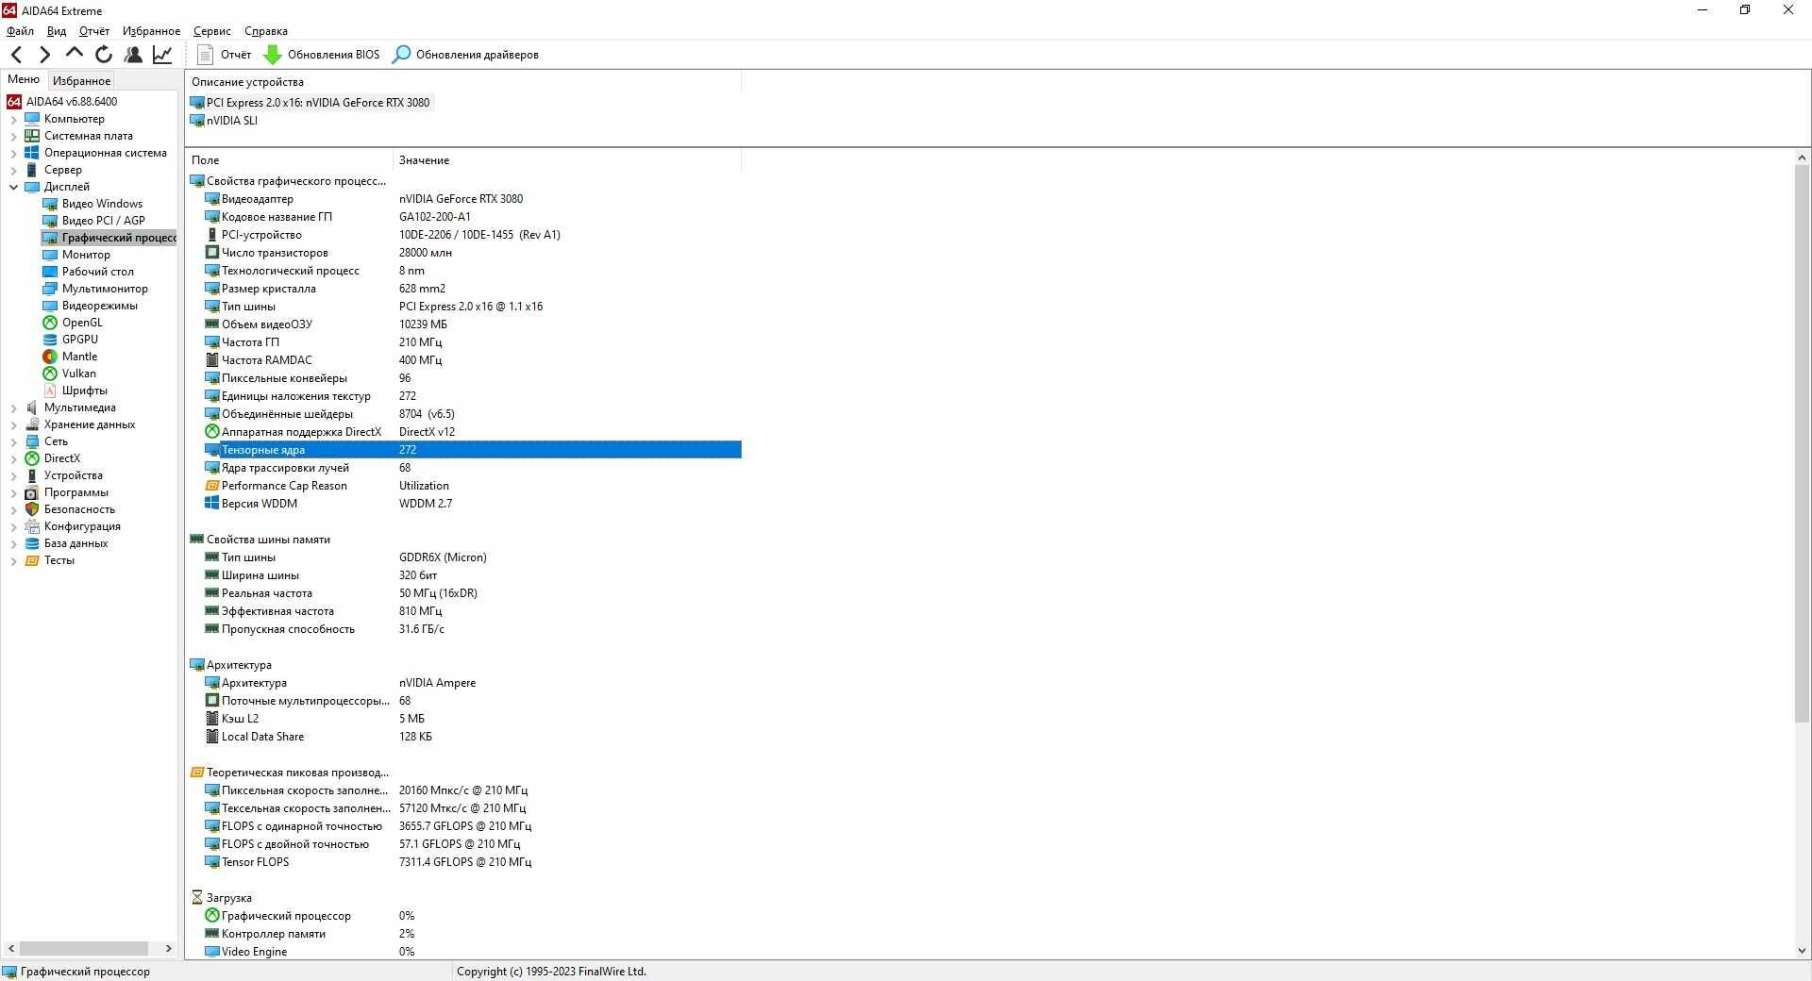The width and height of the screenshot is (1812, 981).
Task: Expand the Компьютер tree node
Action: 14,119
